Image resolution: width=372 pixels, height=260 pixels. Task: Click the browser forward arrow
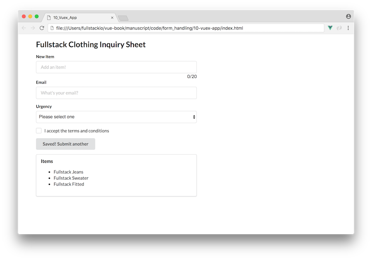click(x=33, y=28)
